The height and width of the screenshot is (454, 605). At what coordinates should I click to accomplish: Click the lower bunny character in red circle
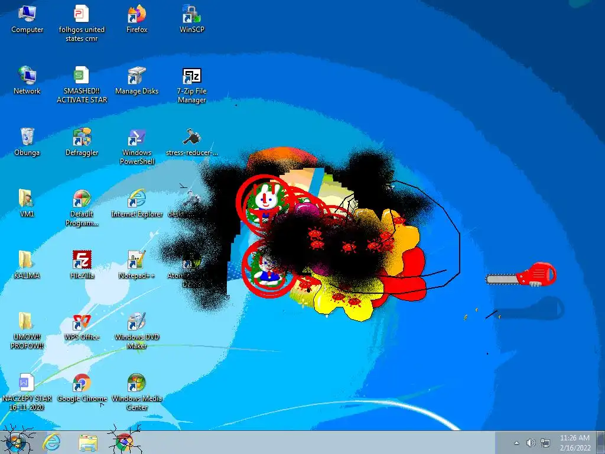[x=268, y=270]
